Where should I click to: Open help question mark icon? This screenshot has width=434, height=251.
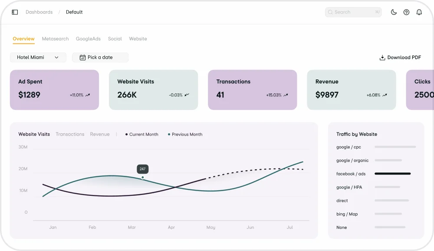(406, 12)
